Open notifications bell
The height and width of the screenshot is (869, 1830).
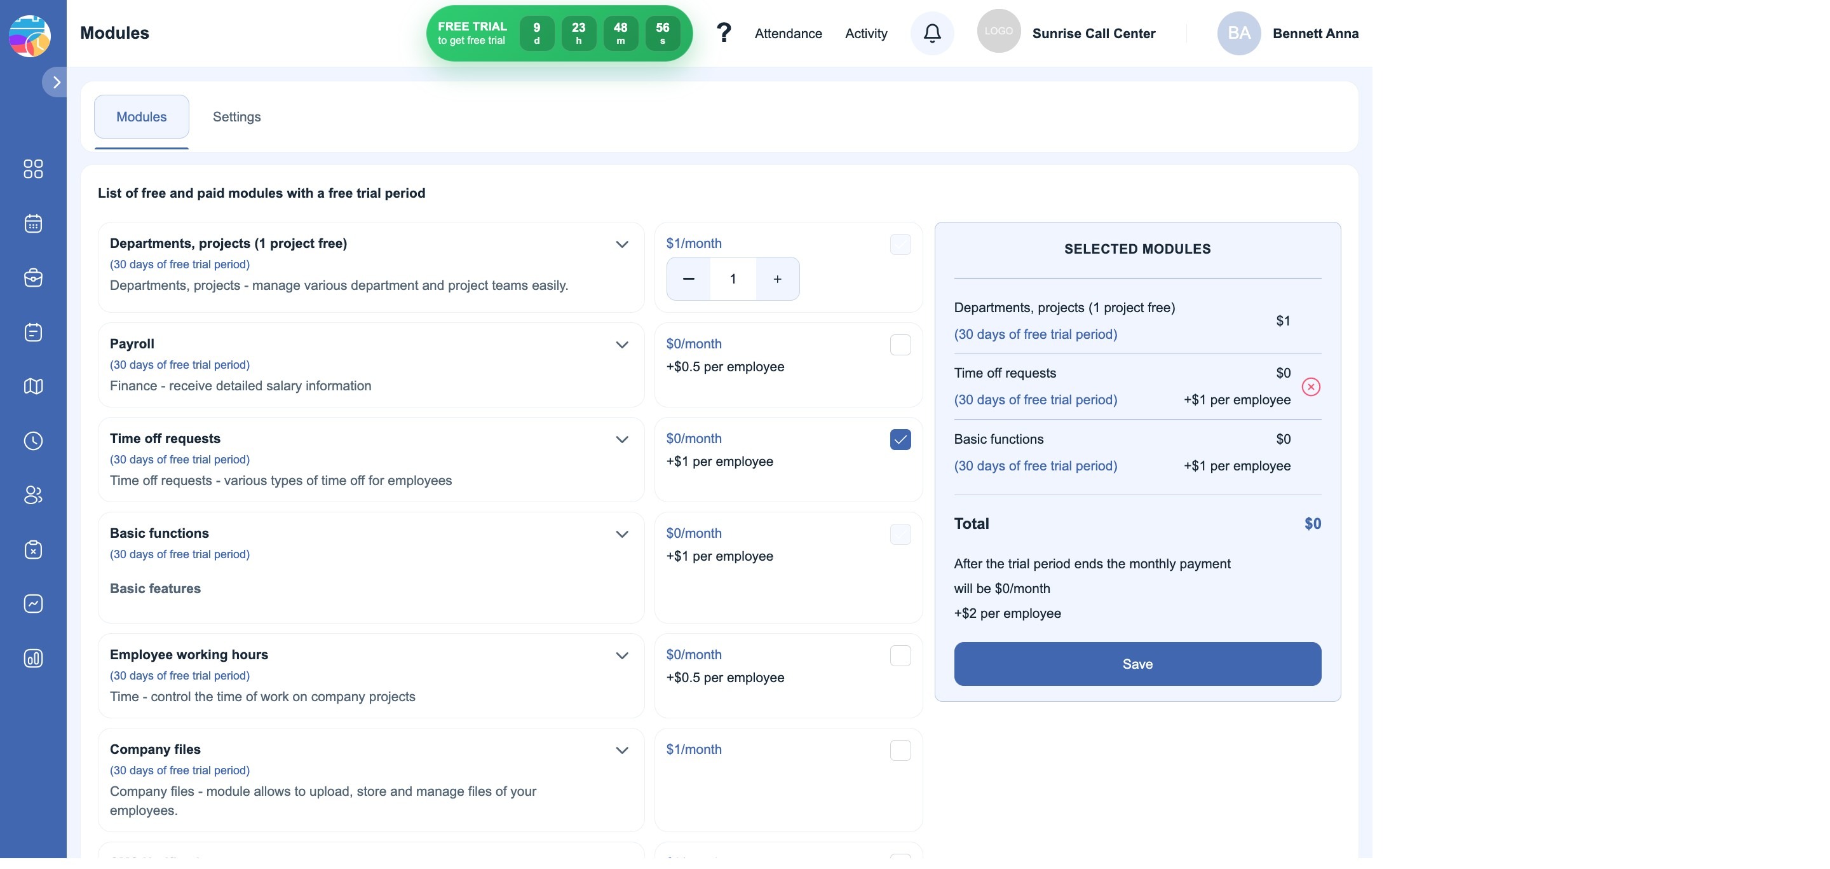[933, 34]
